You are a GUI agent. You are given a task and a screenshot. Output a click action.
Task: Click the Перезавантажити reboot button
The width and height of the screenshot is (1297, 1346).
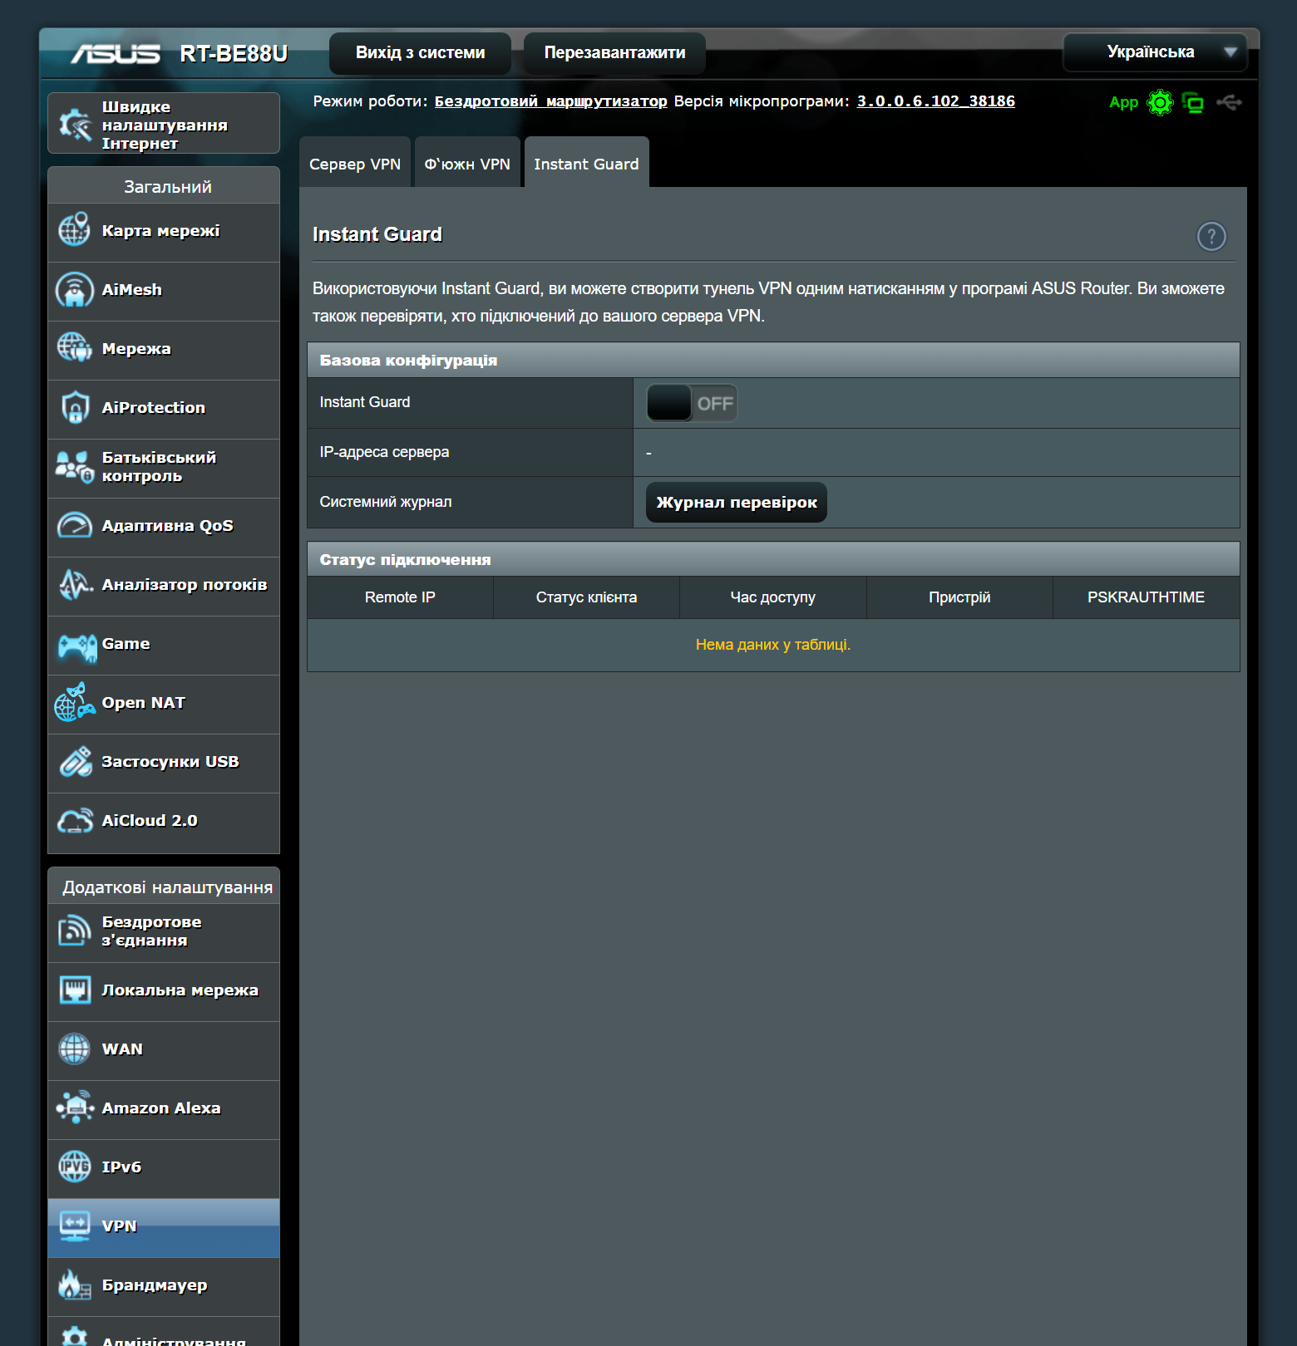click(x=614, y=52)
